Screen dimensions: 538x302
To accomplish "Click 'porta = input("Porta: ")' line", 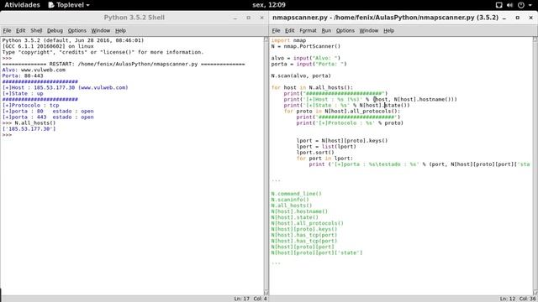I will 309,64.
